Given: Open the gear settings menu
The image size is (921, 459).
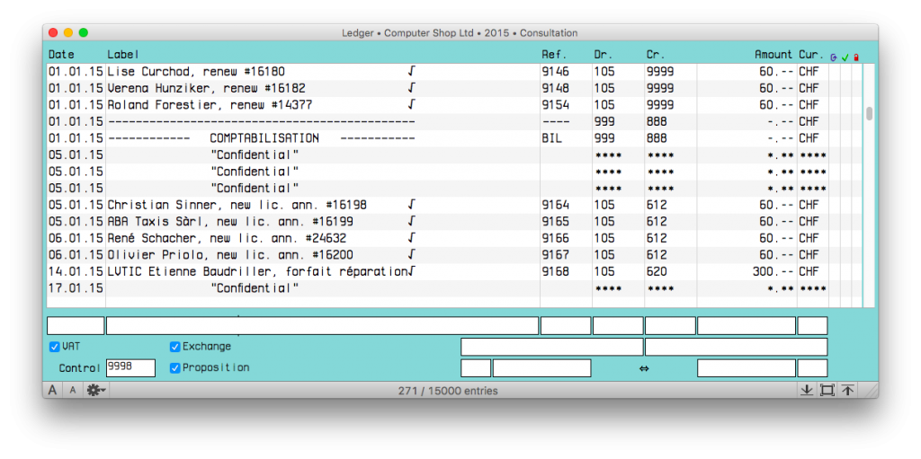Looking at the screenshot, I should [x=96, y=391].
